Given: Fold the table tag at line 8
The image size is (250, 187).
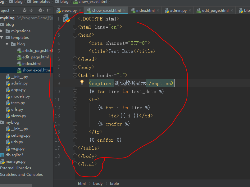Looking at the screenshot, I should (75, 75).
